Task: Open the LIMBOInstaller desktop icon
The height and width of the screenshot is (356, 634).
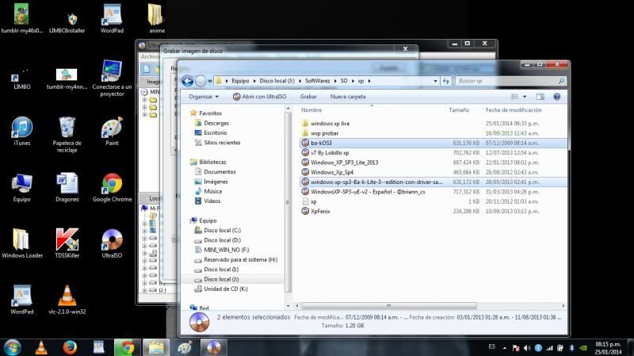Action: click(x=67, y=21)
